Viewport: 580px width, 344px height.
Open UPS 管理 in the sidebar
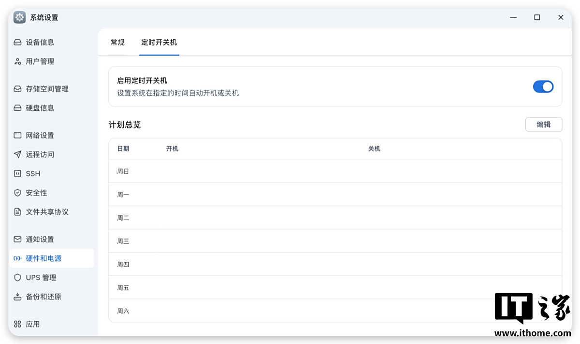[41, 278]
